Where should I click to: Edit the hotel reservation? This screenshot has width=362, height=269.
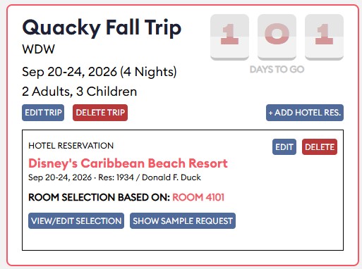(284, 147)
